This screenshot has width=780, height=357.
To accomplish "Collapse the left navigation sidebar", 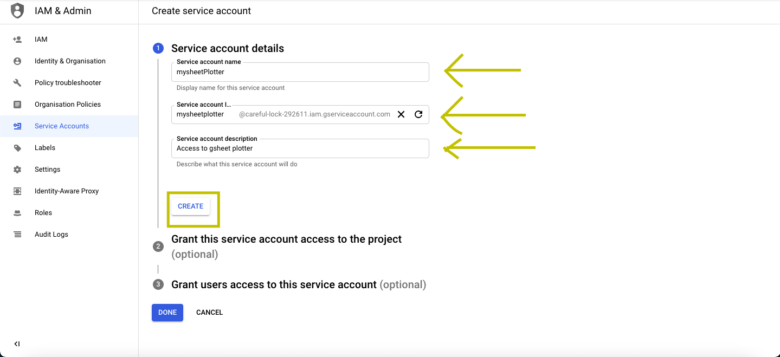I will point(17,344).
